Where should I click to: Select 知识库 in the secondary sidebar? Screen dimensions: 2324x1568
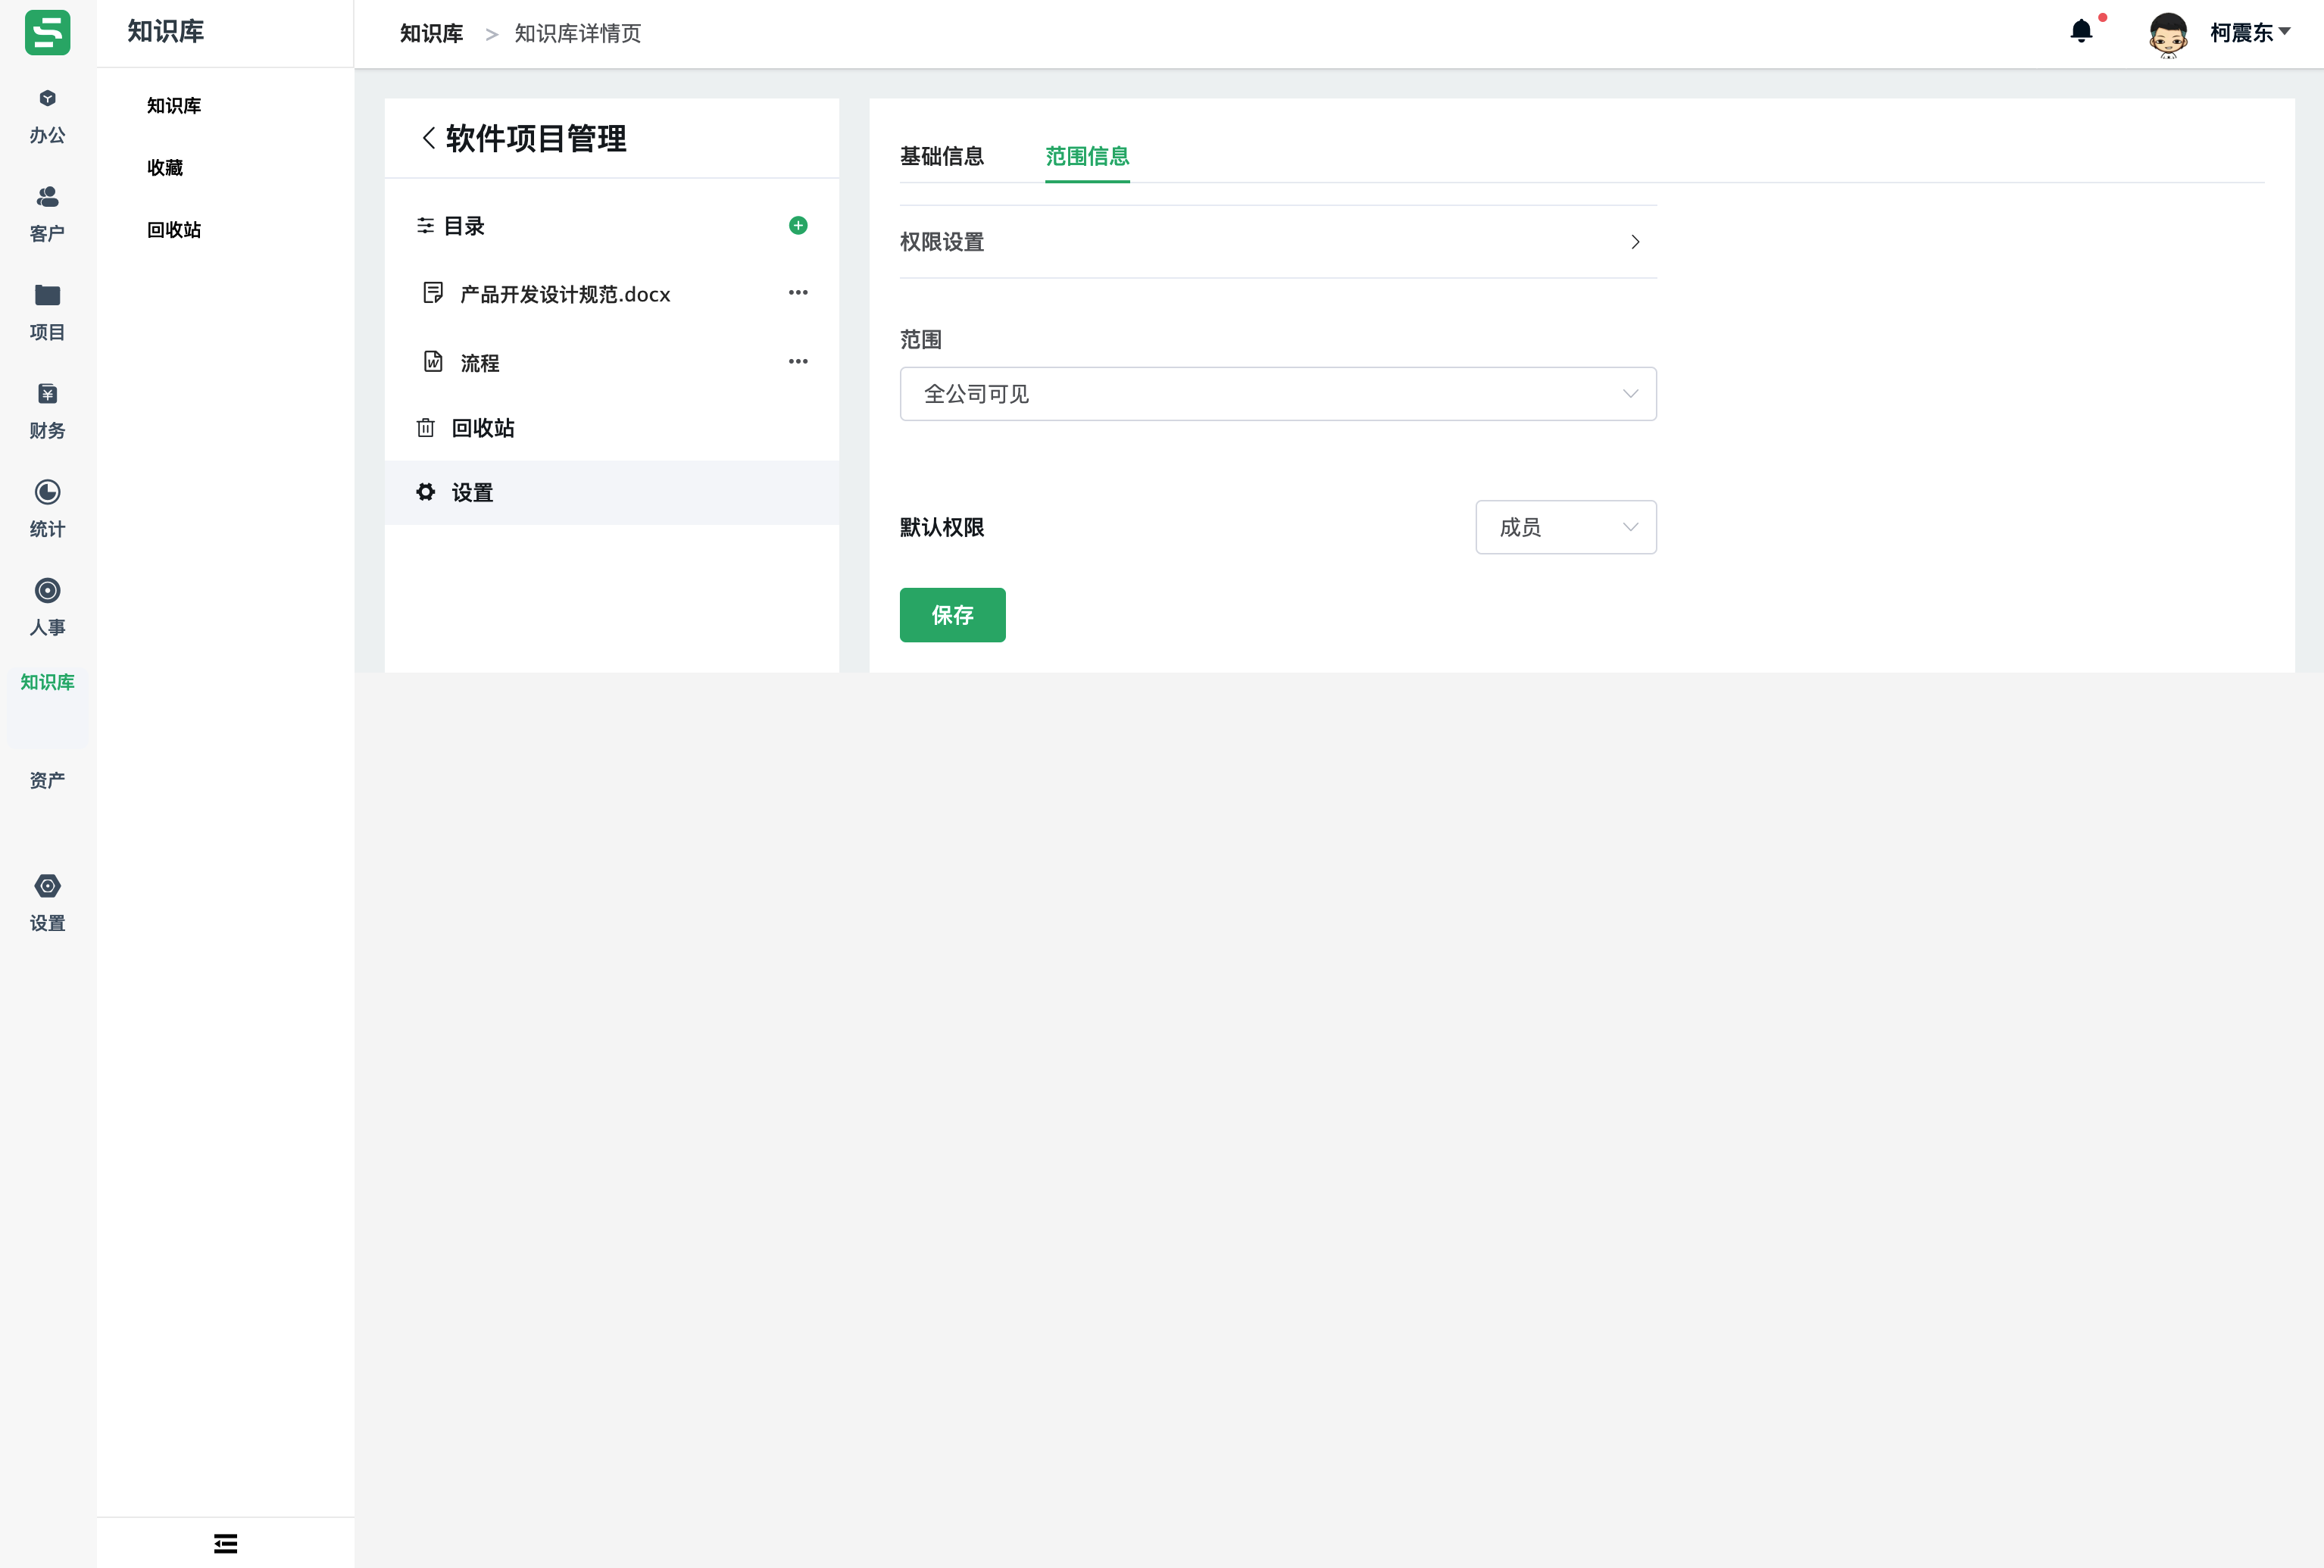tap(174, 105)
